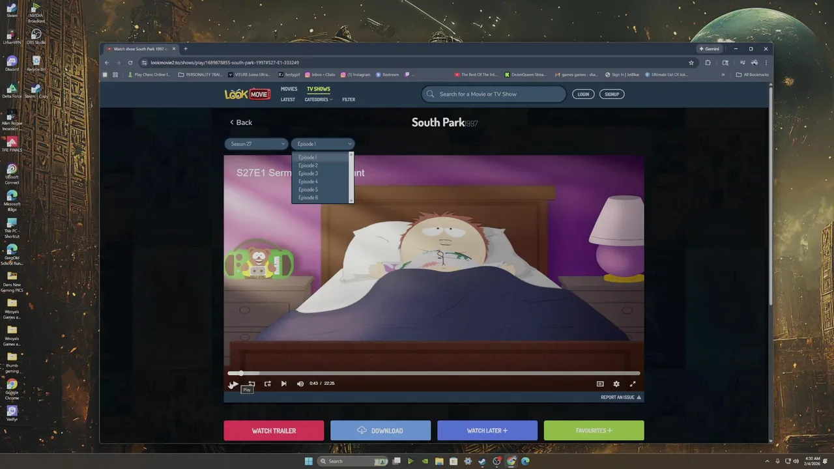Open the Season 27 dropdown
The image size is (834, 469).
pyautogui.click(x=256, y=144)
